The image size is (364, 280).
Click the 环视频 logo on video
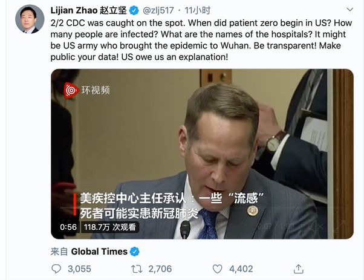[x=87, y=90]
